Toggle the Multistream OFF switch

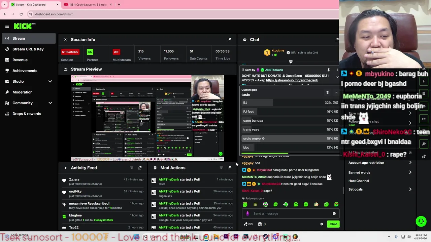116,52
